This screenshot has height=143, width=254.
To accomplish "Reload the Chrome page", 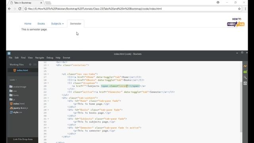I will coord(20,9).
